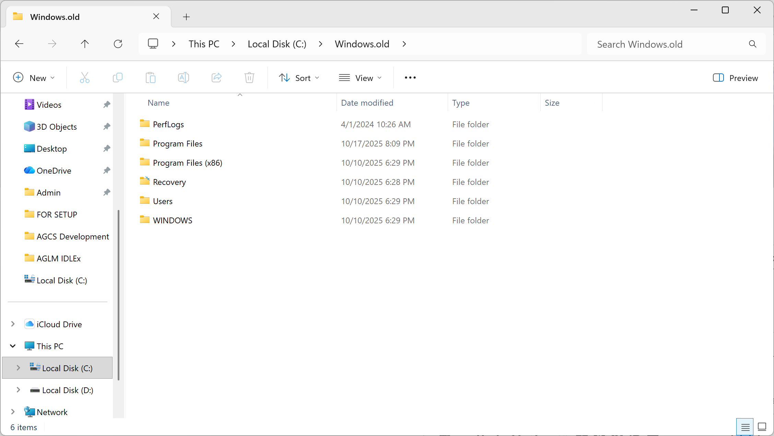Click the Paste clipboard icon
This screenshot has width=774, height=436.
coord(151,78)
